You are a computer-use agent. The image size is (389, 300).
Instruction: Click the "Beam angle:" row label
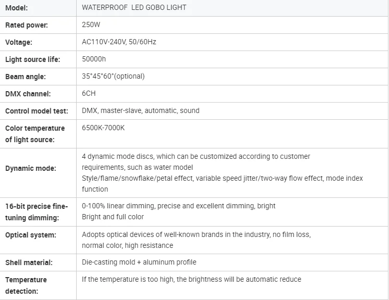[x=26, y=77]
